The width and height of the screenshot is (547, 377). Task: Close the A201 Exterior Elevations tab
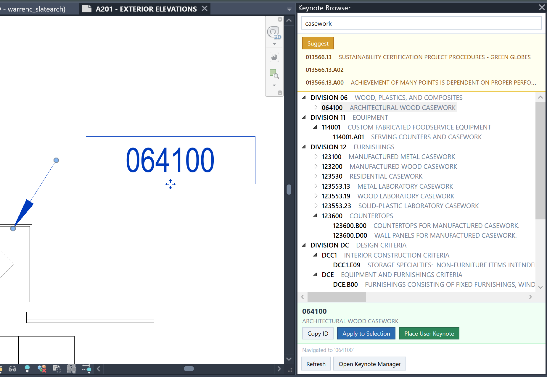coord(205,9)
